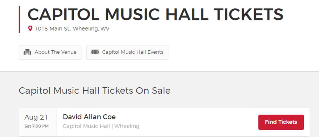Screen dimensions: 319x137
Task: Click the word CAPITOL in the main title
Action: click(x=63, y=14)
